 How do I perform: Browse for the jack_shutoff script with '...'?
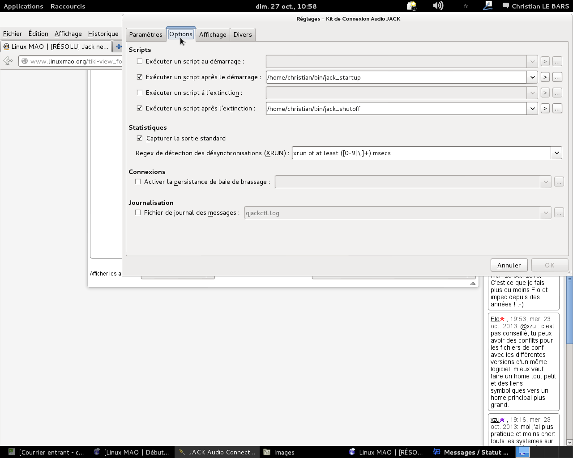pos(557,108)
